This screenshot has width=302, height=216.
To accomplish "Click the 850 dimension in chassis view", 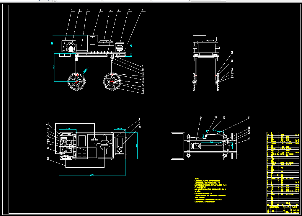I will coord(215,130).
